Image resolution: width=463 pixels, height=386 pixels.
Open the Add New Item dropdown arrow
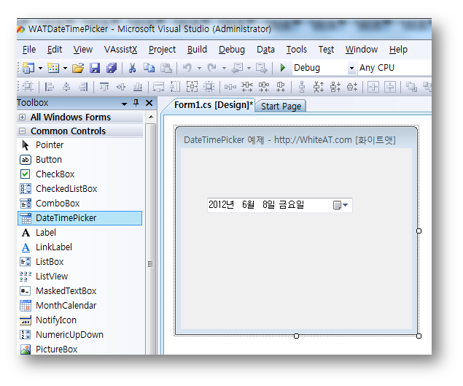[65, 69]
